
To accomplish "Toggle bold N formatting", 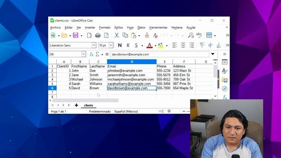I will (120, 45).
